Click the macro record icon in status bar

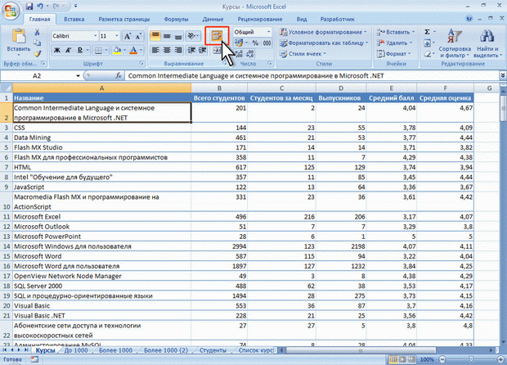pyautogui.click(x=34, y=359)
